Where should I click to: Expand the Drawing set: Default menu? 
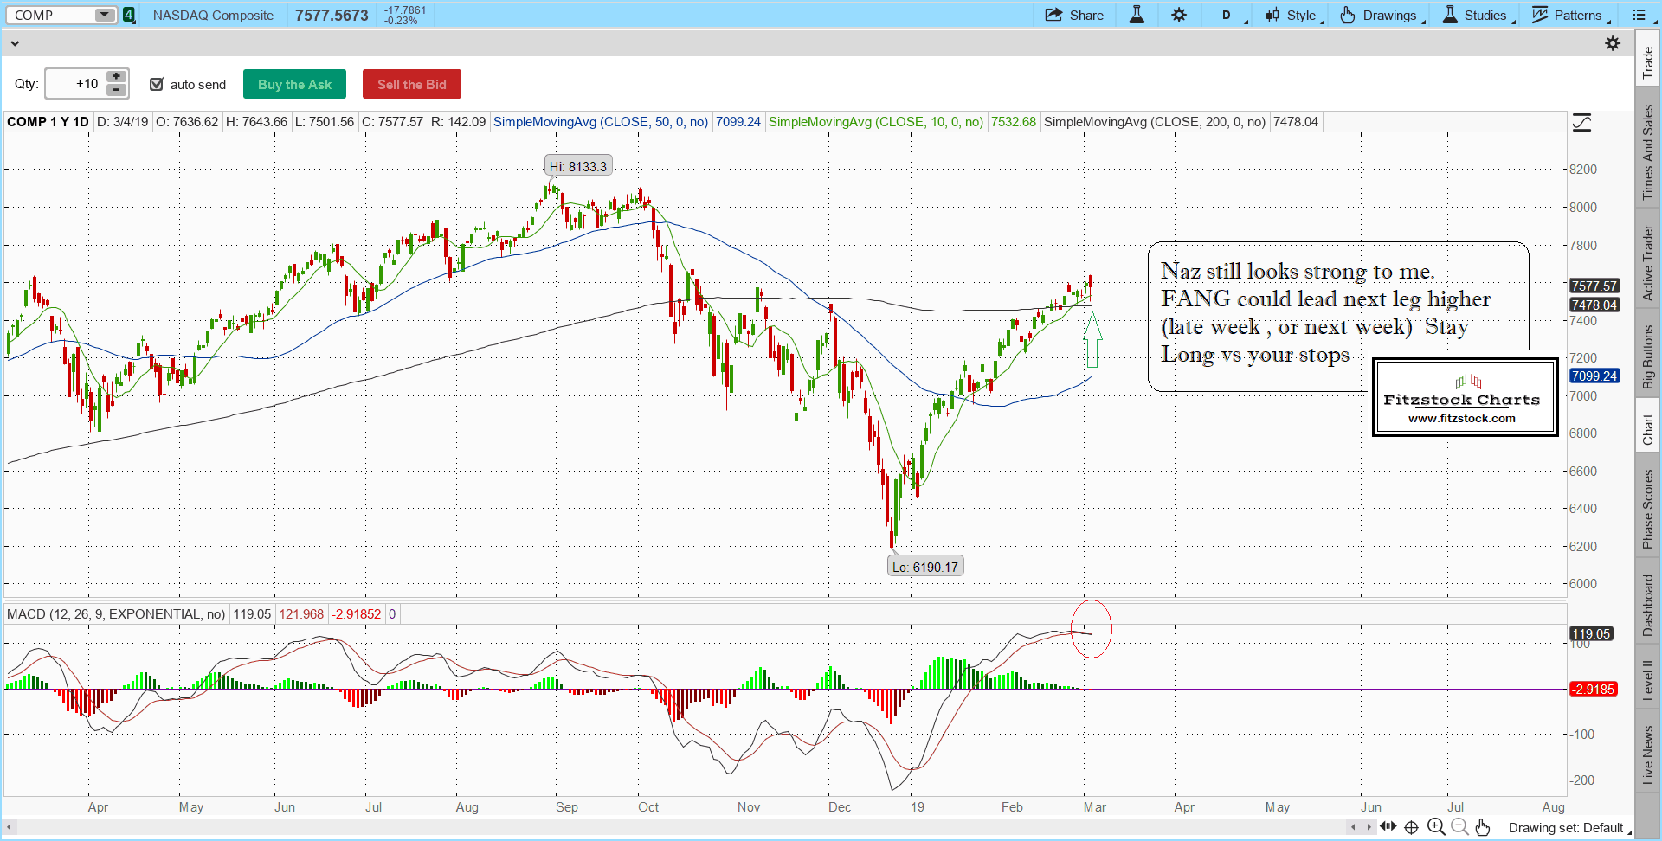[x=1567, y=828]
